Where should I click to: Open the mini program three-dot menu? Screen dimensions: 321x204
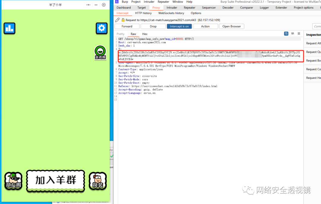88,5
